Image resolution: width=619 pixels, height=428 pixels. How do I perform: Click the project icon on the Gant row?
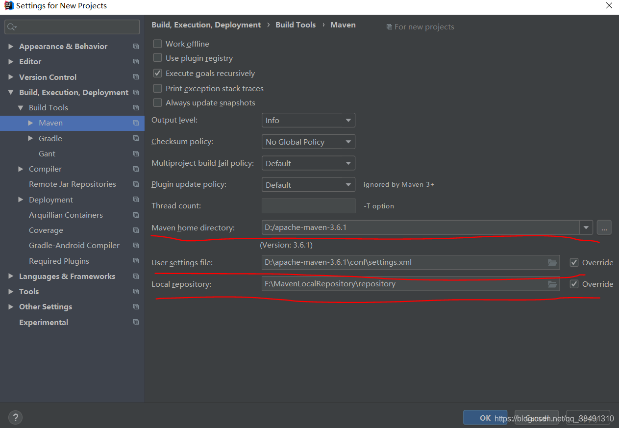136,154
